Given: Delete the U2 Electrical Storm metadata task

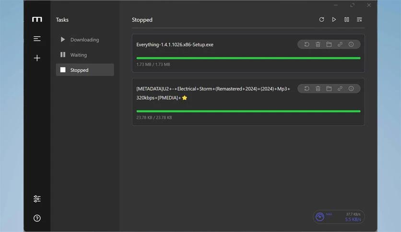Looking at the screenshot, I should click(x=318, y=89).
